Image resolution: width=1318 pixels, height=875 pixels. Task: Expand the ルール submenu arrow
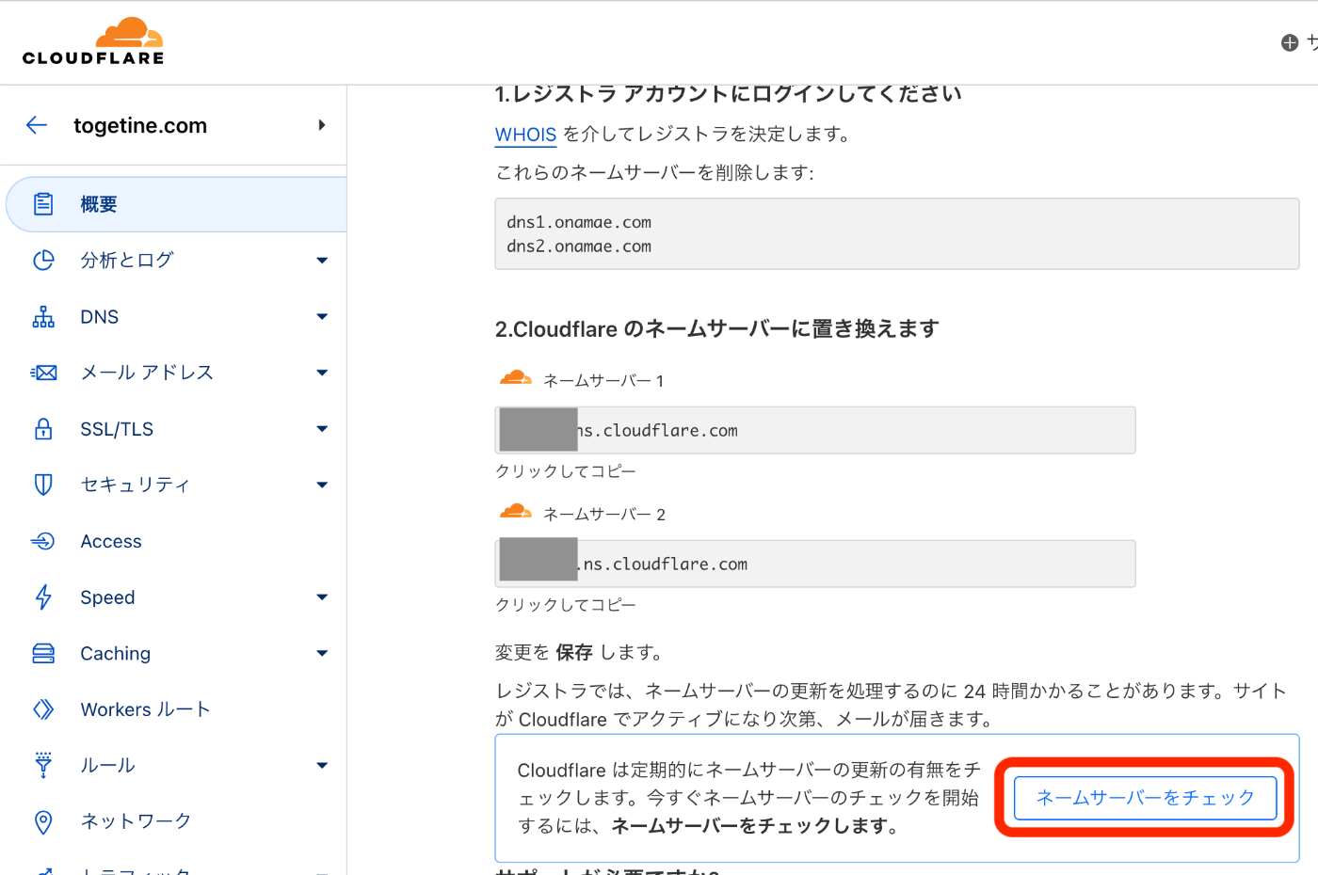coord(322,765)
